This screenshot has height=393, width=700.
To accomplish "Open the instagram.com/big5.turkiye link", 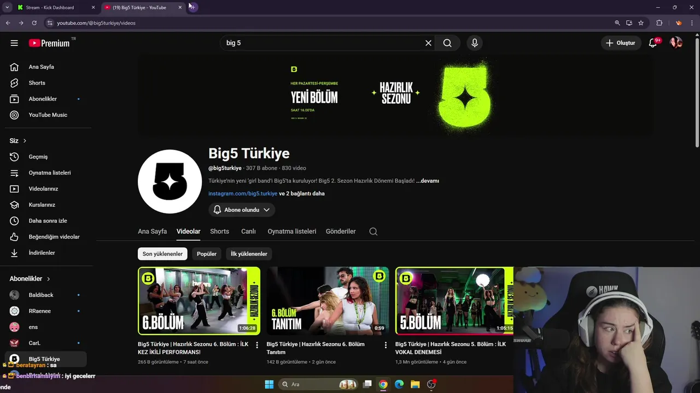I will (243, 194).
